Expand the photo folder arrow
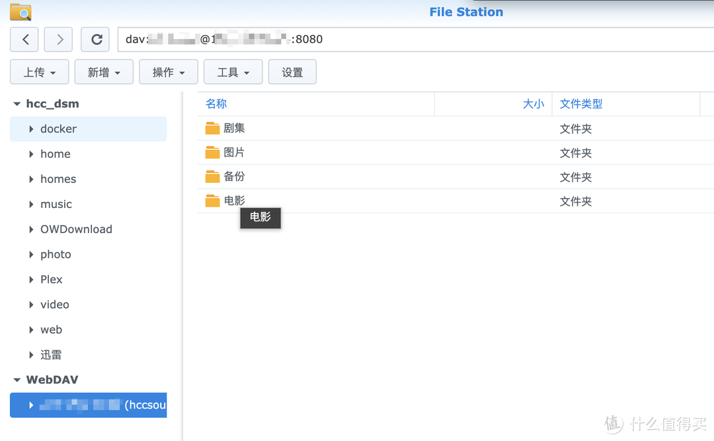The width and height of the screenshot is (714, 441). [x=31, y=255]
